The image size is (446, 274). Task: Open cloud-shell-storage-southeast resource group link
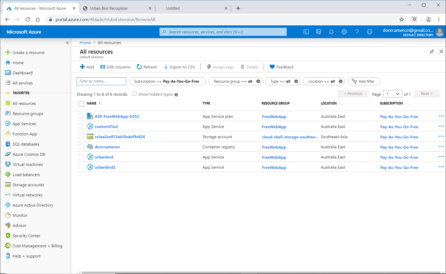pyautogui.click(x=290, y=137)
